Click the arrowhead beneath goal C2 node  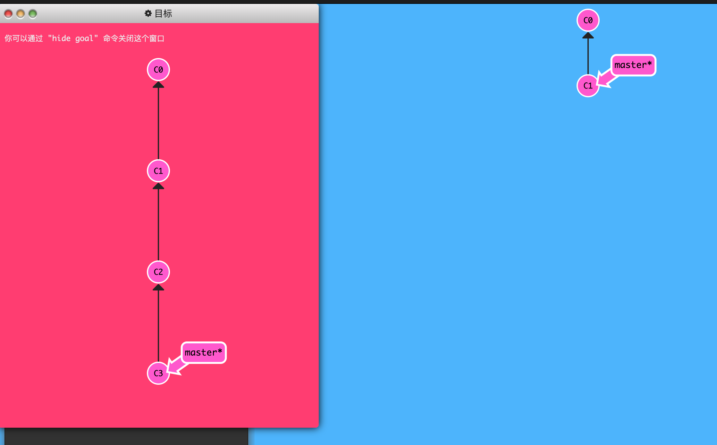(158, 287)
